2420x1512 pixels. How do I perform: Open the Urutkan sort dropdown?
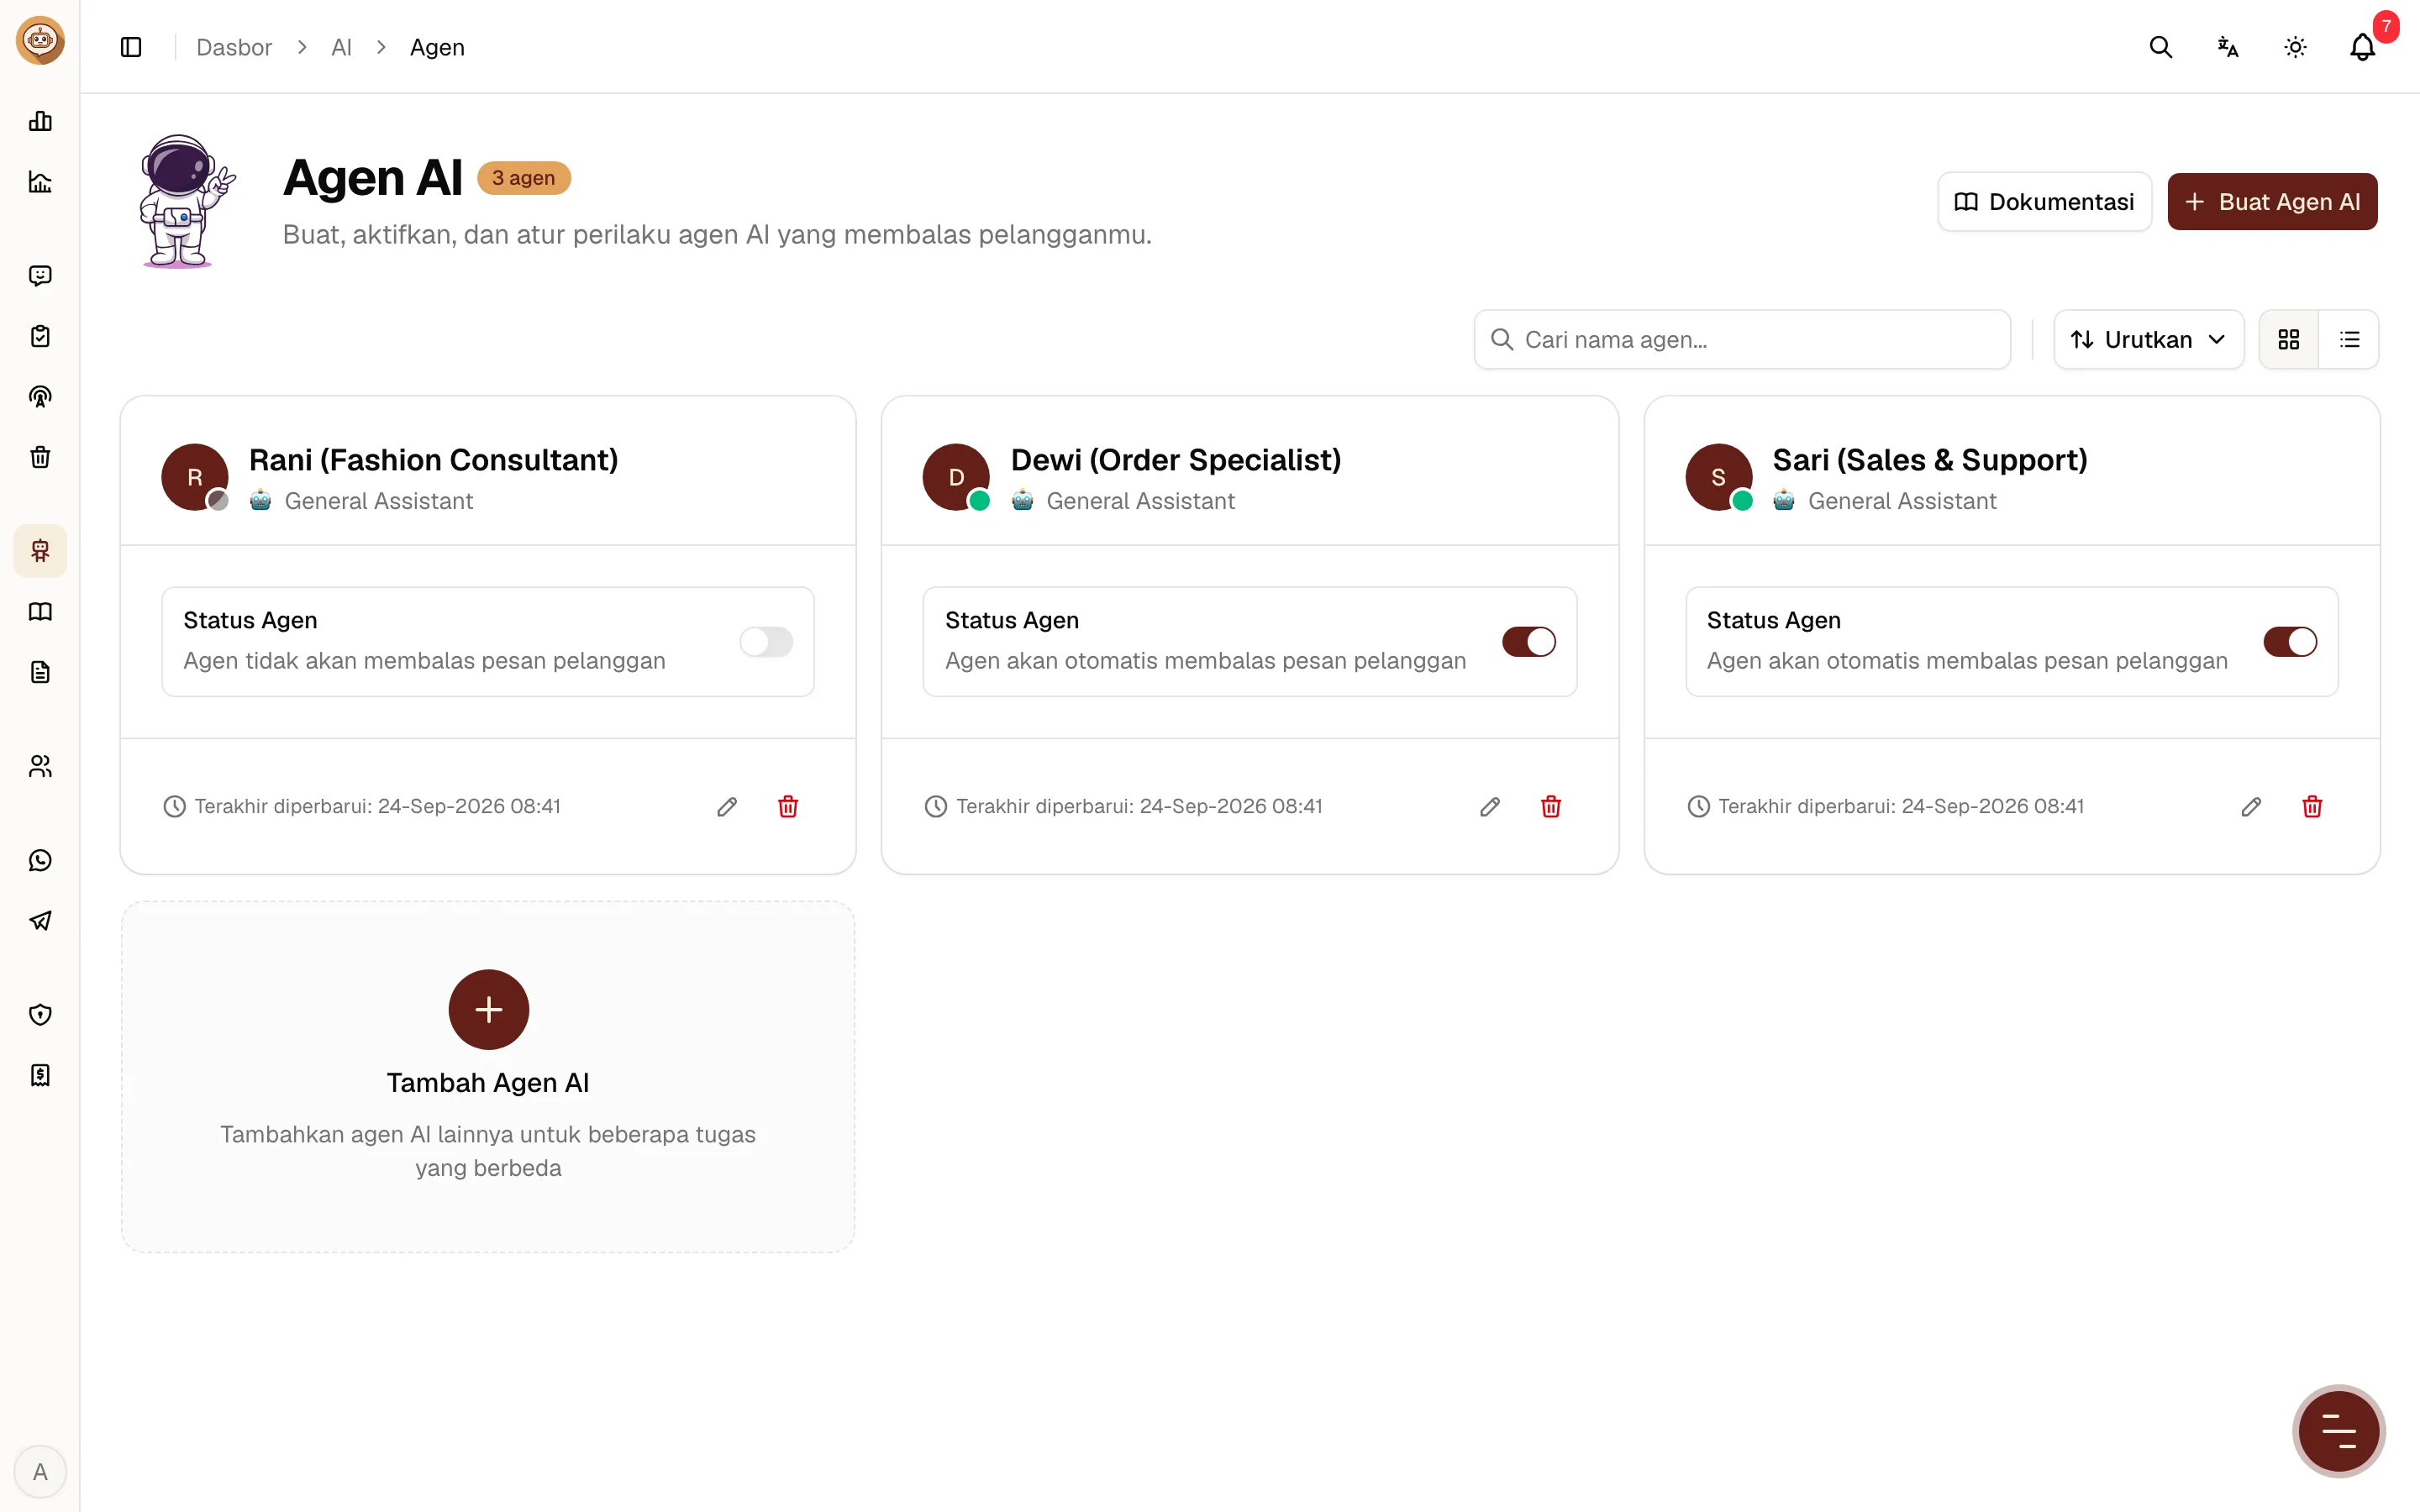(2148, 339)
